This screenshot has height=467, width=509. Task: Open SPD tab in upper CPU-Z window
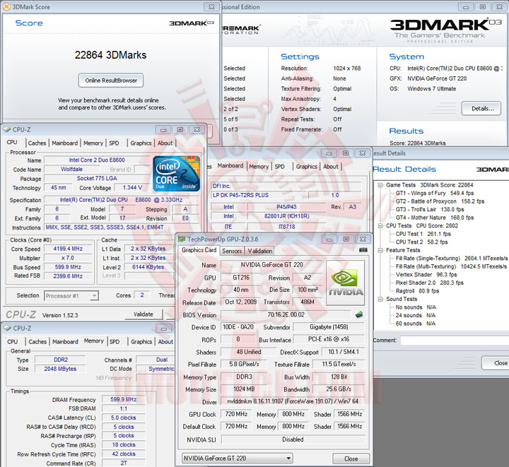coord(114,143)
